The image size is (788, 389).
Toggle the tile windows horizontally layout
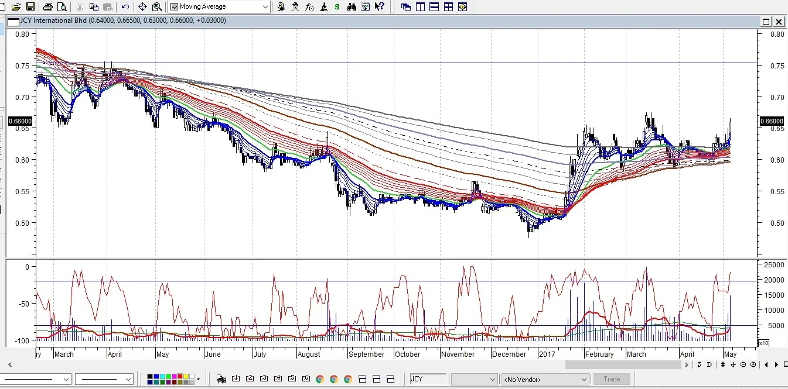pyautogui.click(x=434, y=7)
